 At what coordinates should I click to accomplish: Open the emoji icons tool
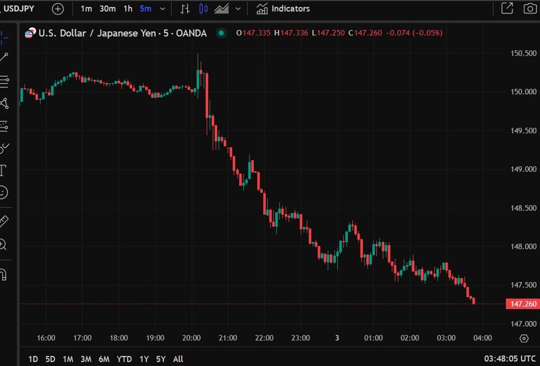(4, 192)
